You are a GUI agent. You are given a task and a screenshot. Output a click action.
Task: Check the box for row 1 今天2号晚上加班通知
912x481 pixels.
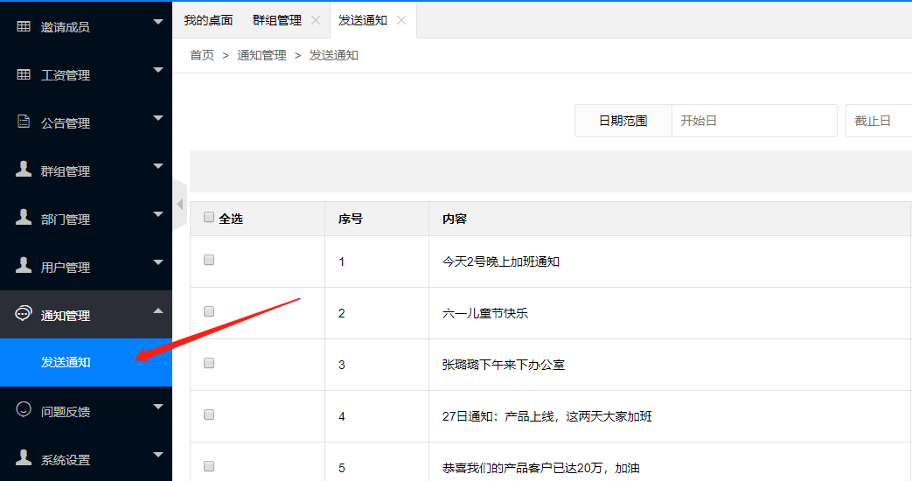point(209,261)
